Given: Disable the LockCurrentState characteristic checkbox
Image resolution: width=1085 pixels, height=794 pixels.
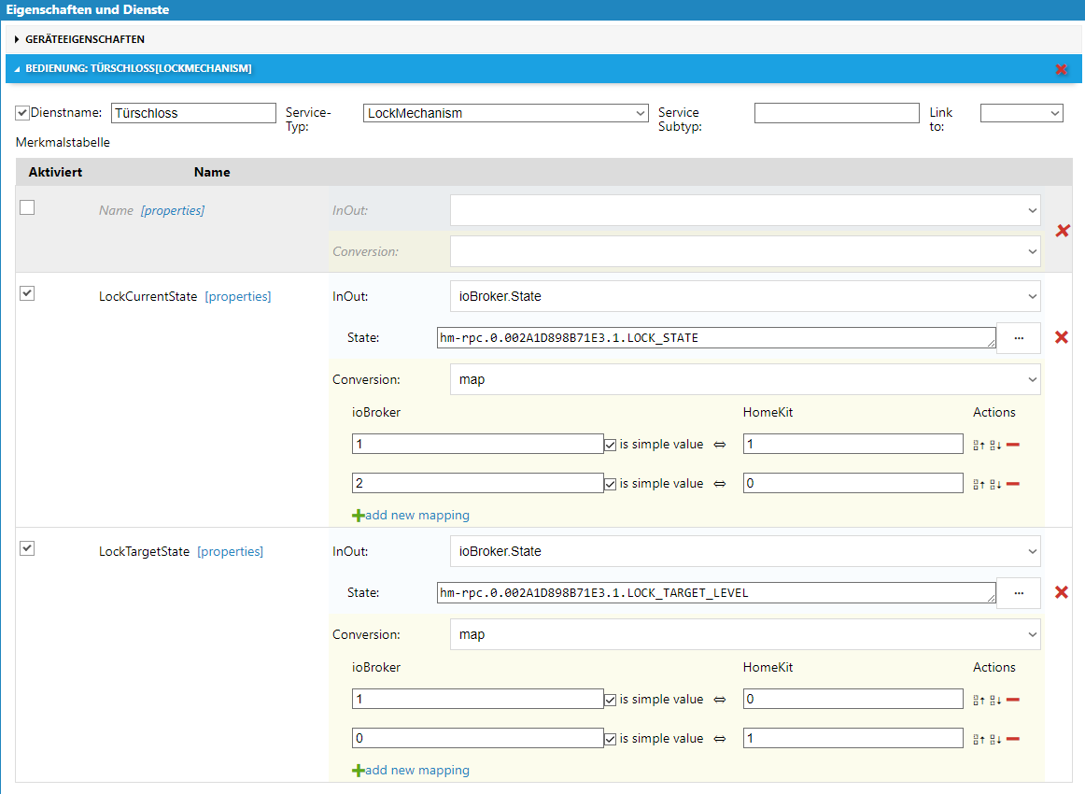Looking at the screenshot, I should 27,293.
